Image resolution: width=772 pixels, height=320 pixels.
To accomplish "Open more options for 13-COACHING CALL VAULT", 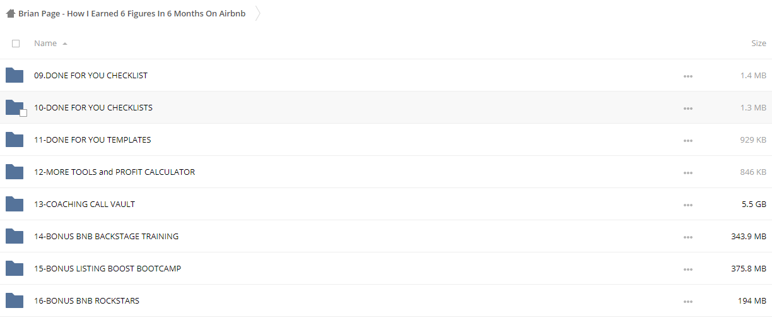I will point(688,204).
